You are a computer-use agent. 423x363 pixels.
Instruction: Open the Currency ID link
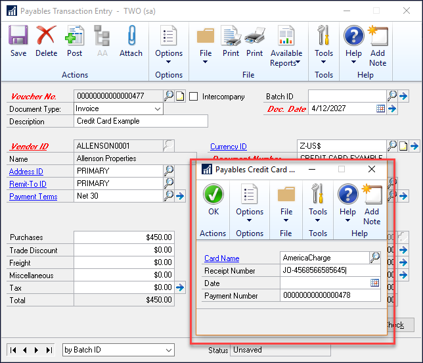click(228, 147)
